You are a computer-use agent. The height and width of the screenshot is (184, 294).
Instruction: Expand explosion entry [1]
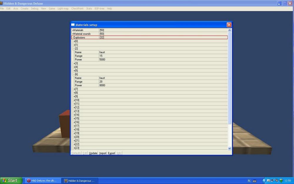coord(74,45)
